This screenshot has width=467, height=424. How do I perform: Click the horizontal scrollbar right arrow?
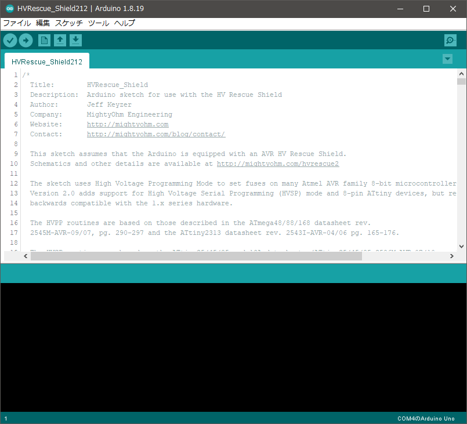tap(452, 256)
